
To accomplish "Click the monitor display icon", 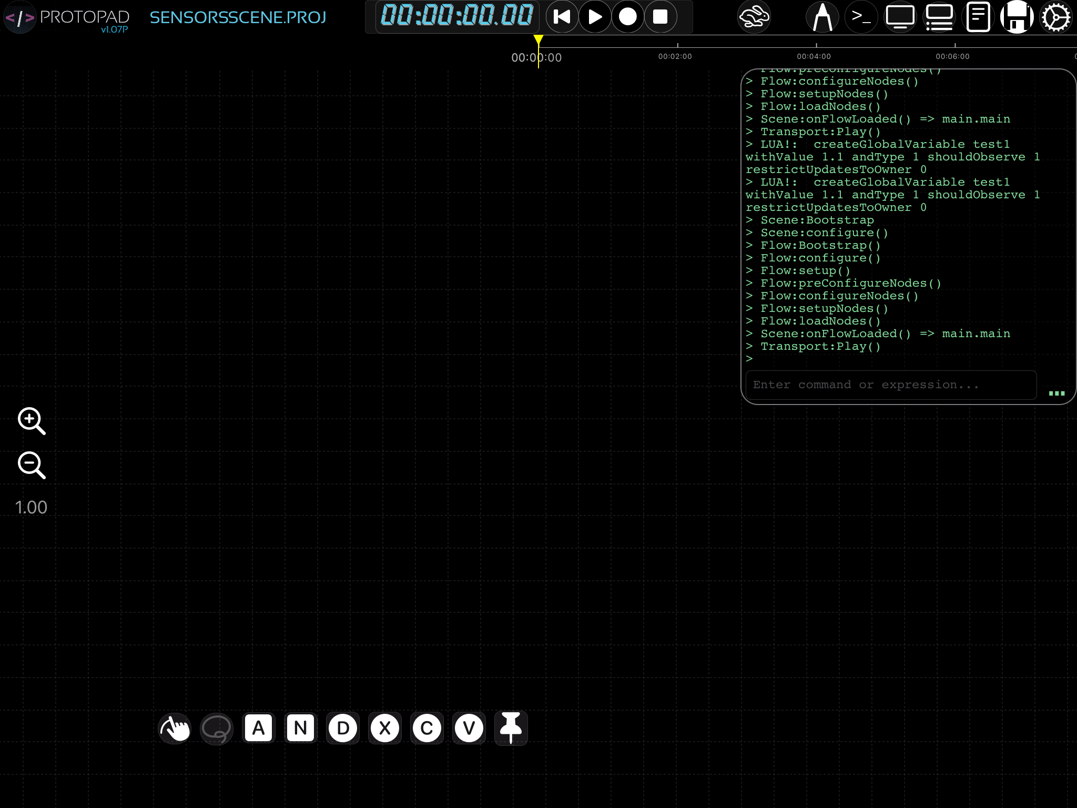I will (x=900, y=17).
